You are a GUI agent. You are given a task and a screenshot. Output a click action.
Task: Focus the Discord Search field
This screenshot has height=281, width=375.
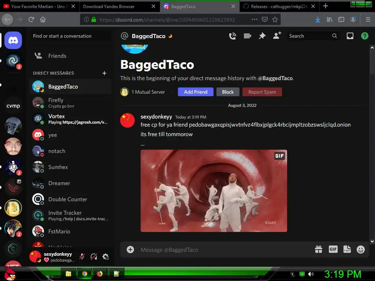(313, 36)
